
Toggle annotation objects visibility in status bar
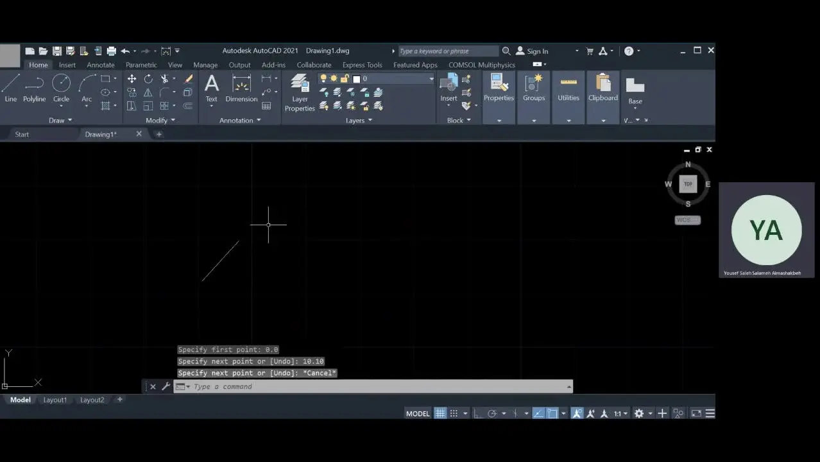577,413
